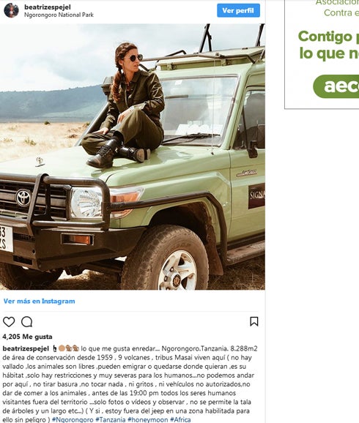Click beatrizespejel username in header

pos(48,7)
